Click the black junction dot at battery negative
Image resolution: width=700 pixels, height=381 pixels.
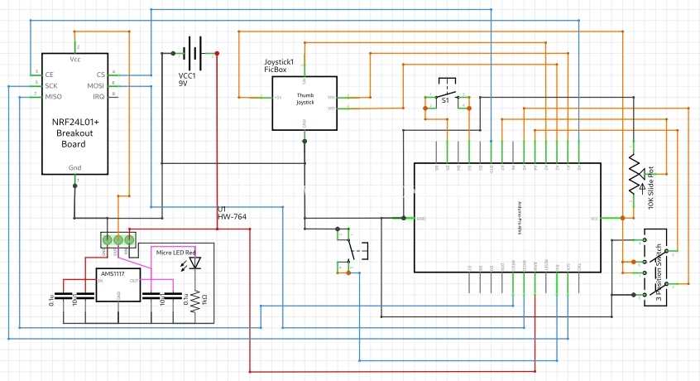[173, 54]
